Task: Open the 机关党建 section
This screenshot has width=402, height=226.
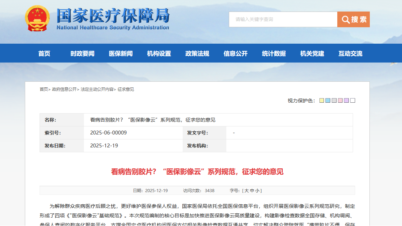Action: coord(311,53)
